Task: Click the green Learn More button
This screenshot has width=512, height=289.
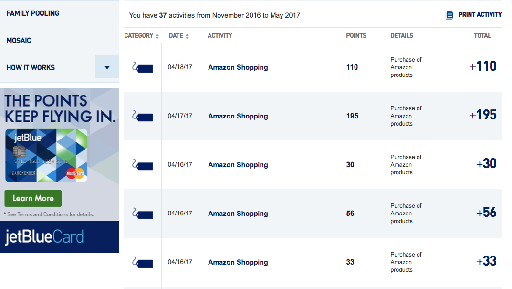Action: 33,198
